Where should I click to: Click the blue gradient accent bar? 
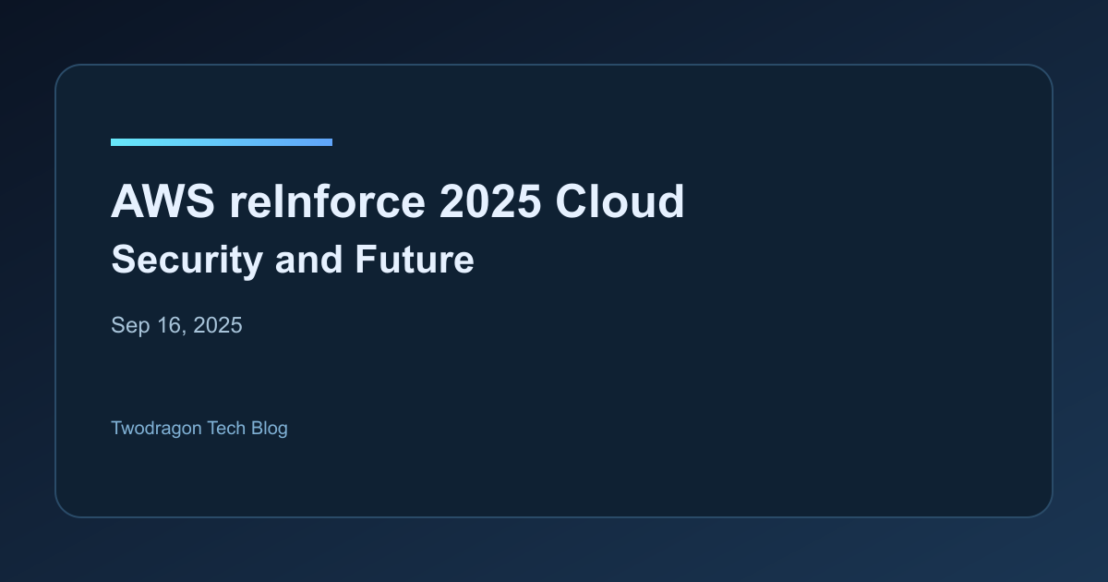pyautogui.click(x=222, y=142)
